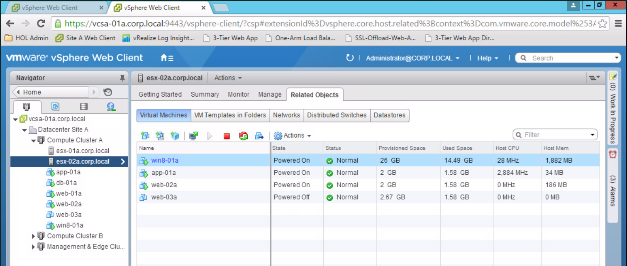The width and height of the screenshot is (627, 266).
Task: Switch to the first vSphere Web Client browser tab
Action: point(57,7)
